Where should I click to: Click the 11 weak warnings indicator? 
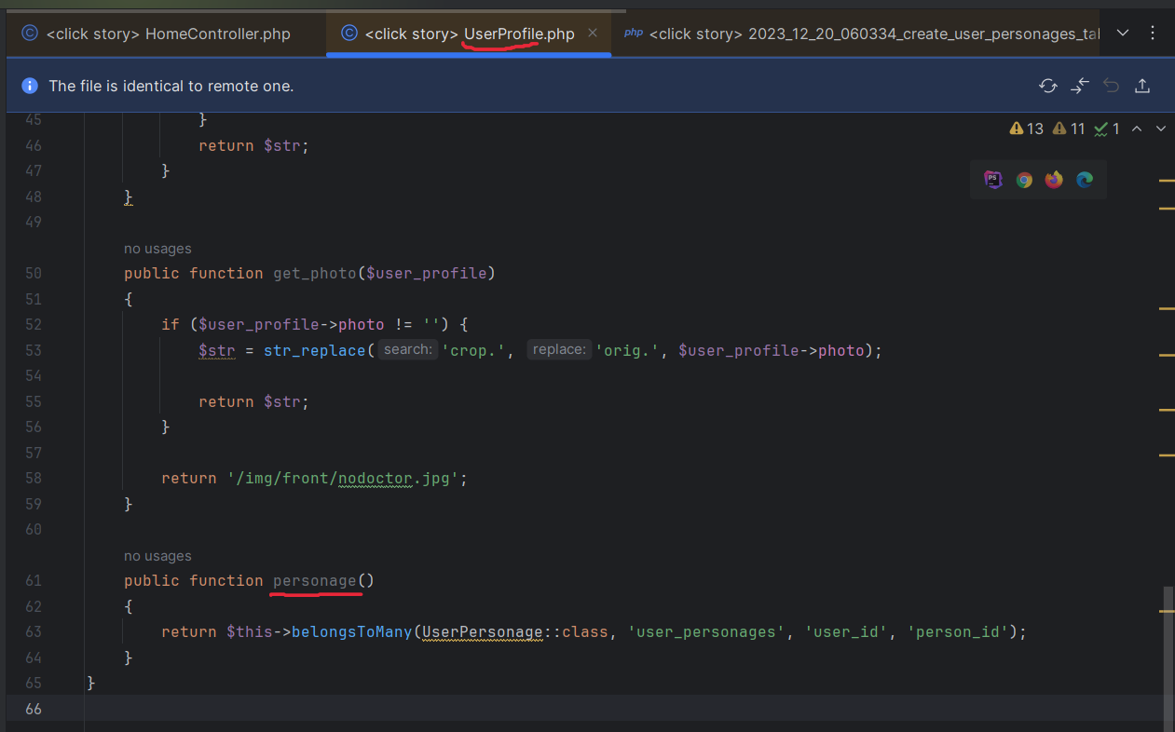(1069, 129)
